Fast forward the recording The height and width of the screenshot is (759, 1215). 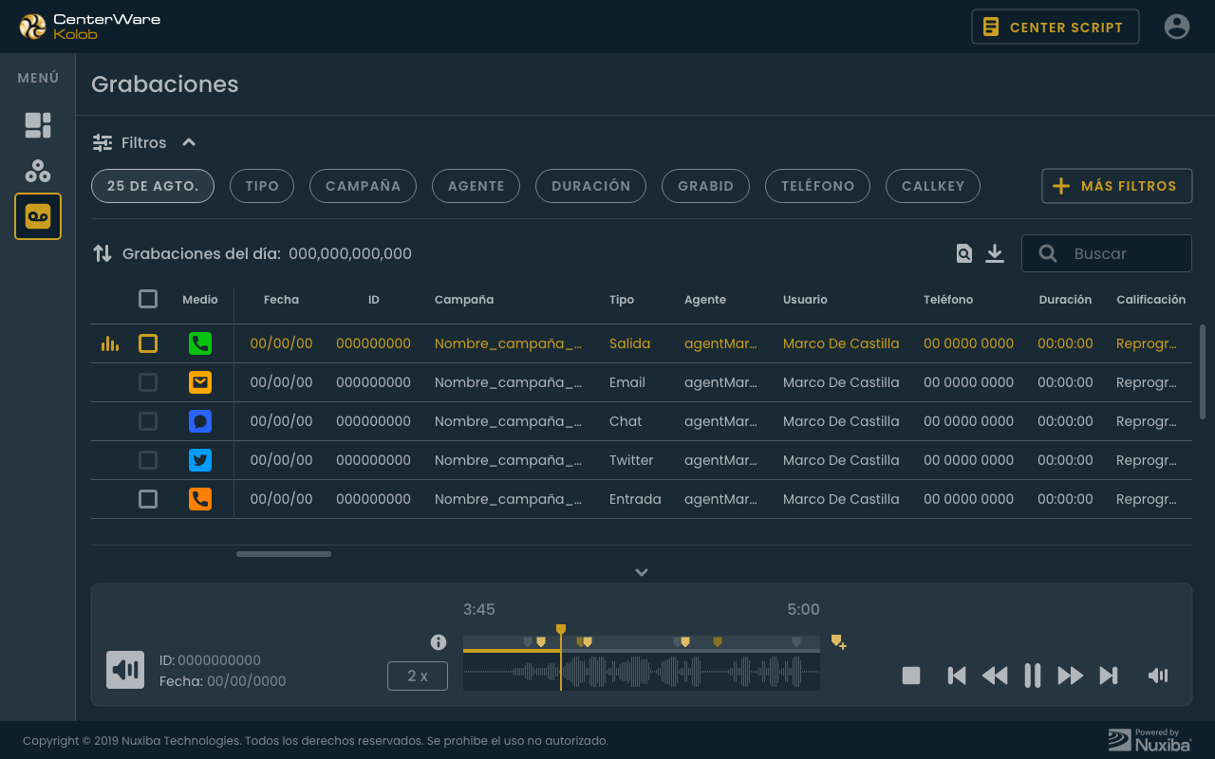tap(1071, 676)
